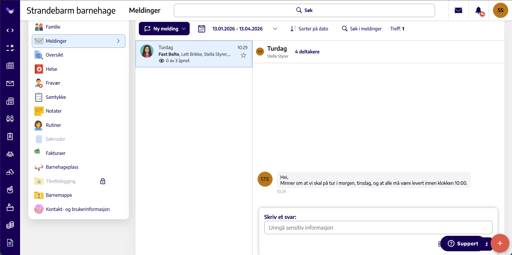This screenshot has height=255, width=512.
Task: Click the eye icon showing opened count
Action: pyautogui.click(x=162, y=61)
